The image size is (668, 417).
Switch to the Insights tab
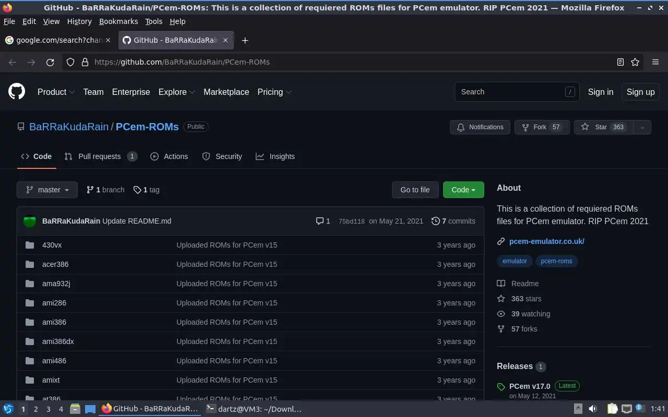tap(275, 156)
